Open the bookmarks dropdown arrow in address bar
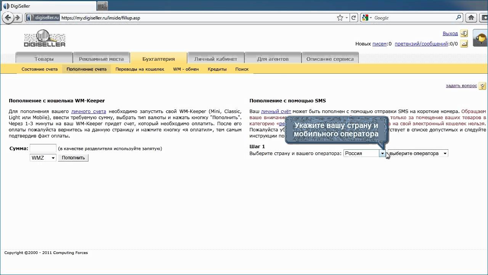Viewport: 488px width, 275px height. (x=347, y=18)
